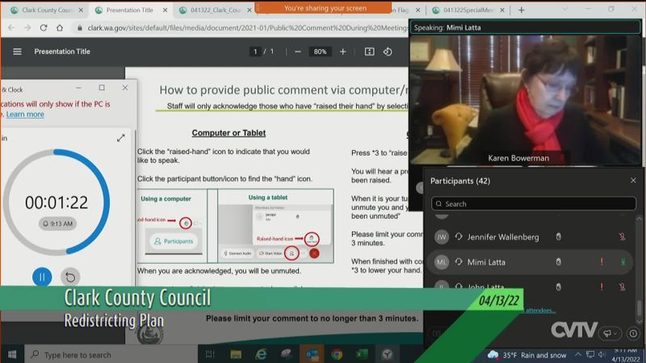Screen dimensions: 646x363
Task: Edit the 80% zoom level box
Action: click(320, 52)
